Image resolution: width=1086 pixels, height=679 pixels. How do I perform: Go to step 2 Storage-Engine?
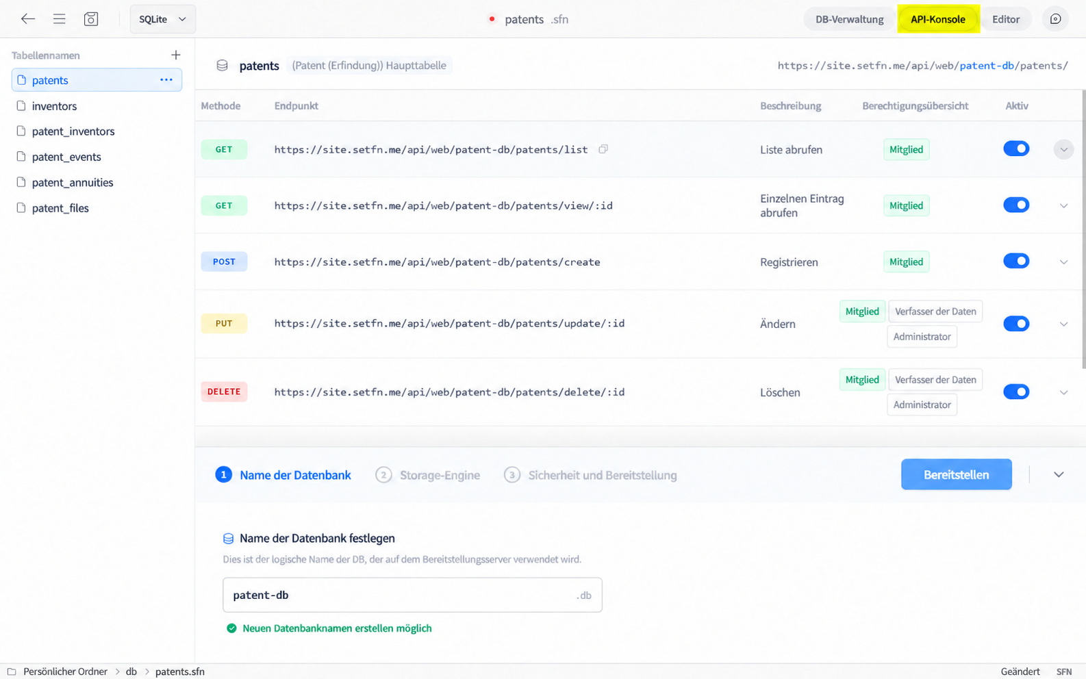427,475
